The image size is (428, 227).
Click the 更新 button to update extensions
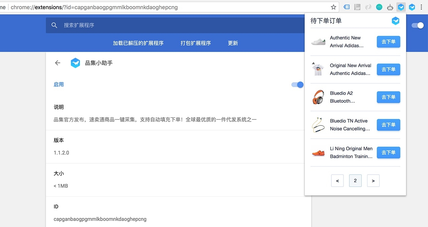click(233, 43)
